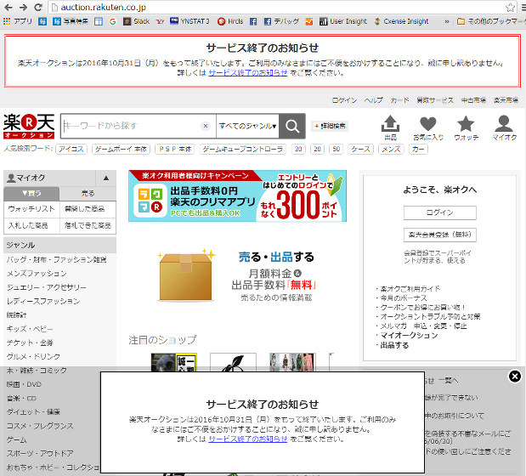Viewport: 526px width, 476px height.
Task: Click the magnifying glass search button
Action: click(292, 126)
